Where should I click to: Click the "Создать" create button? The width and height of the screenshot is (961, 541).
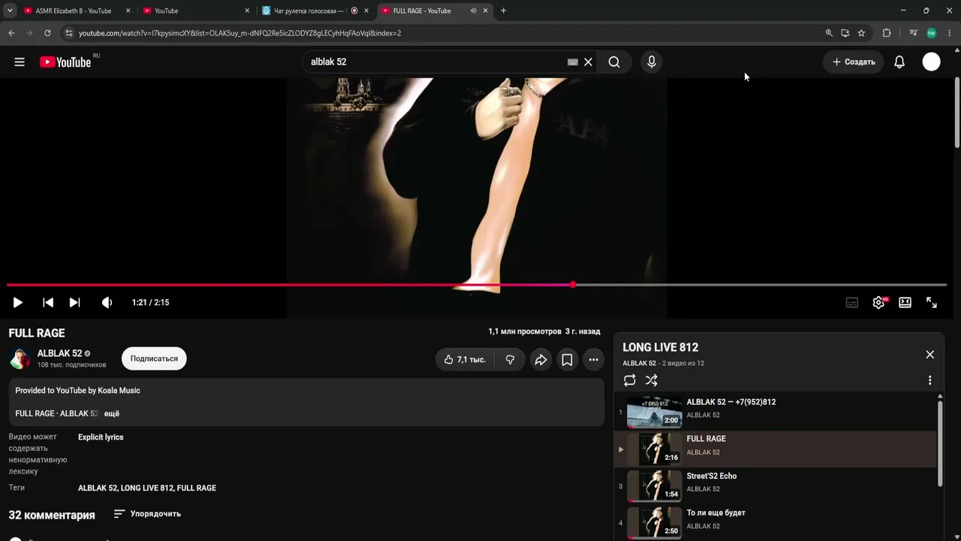coord(854,62)
